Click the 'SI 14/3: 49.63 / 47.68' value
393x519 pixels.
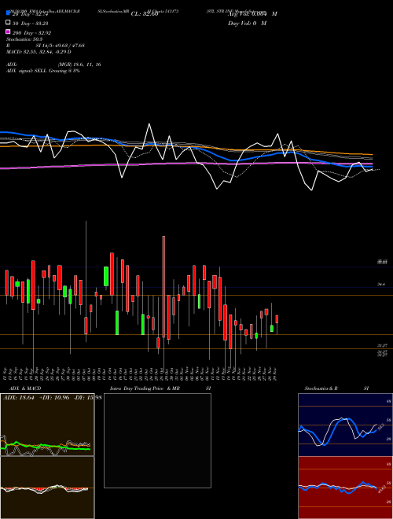point(60,46)
